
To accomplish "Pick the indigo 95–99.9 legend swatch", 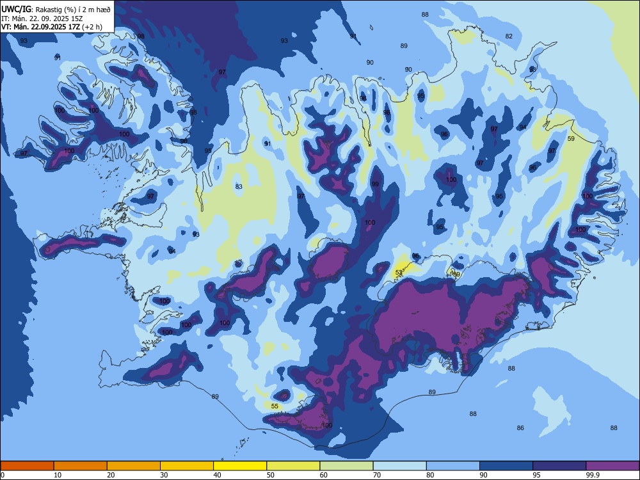I will (x=559, y=466).
